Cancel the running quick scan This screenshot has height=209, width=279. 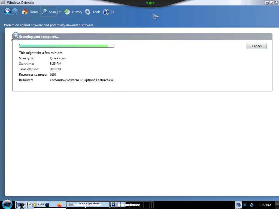256,46
